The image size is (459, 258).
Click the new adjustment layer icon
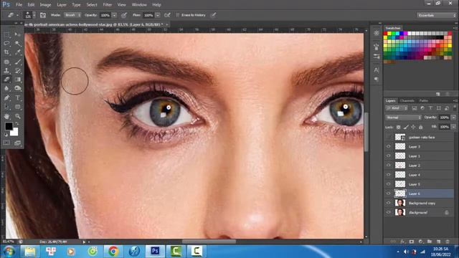click(x=421, y=242)
